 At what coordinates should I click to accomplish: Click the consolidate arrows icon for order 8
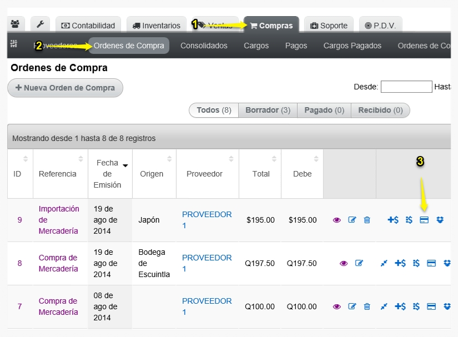point(384,263)
